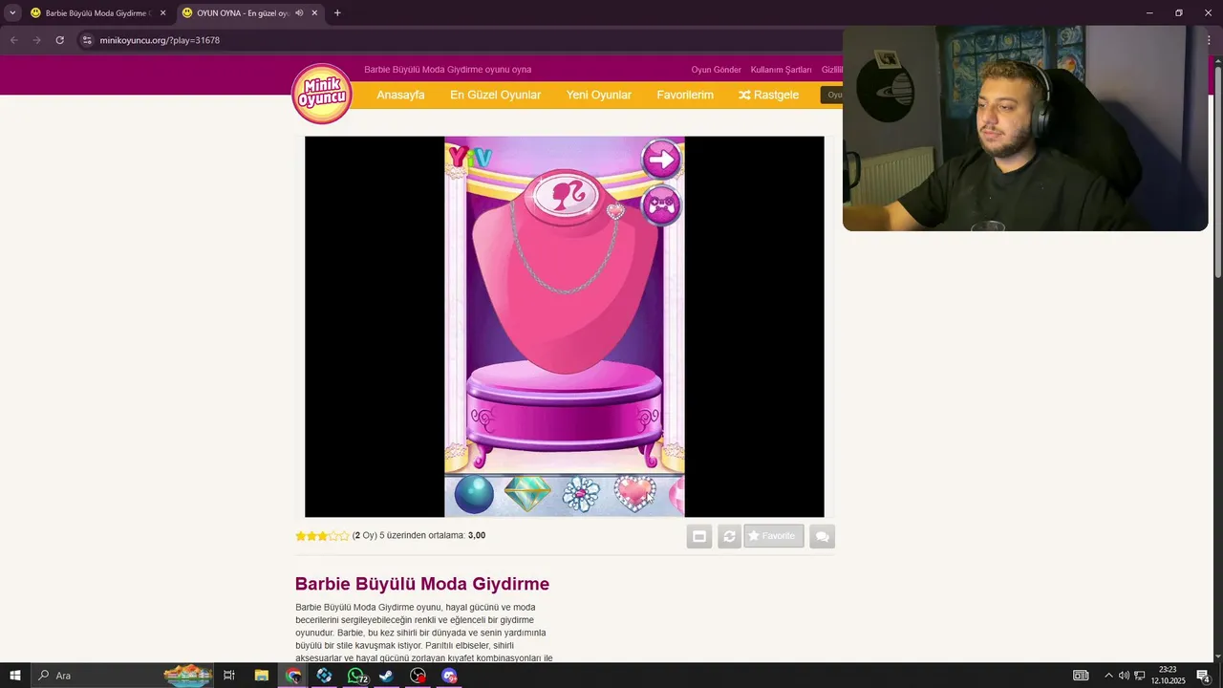Viewport: 1223px width, 688px height.
Task: Expand hidden system tray icons chevron
Action: tap(1107, 676)
